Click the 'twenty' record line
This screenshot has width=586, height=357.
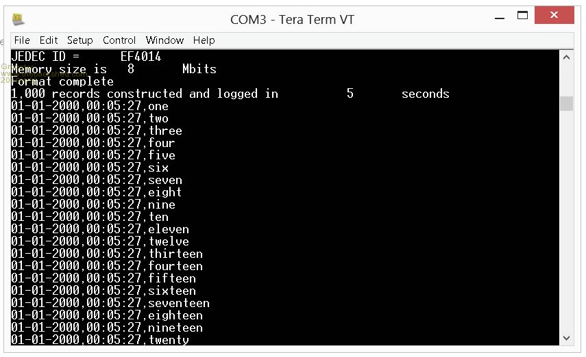point(100,339)
